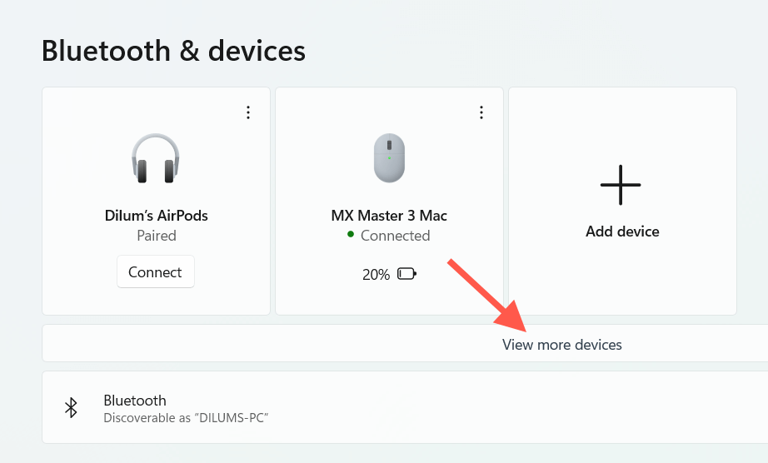The image size is (768, 463).
Task: Click the mouse icon for MX Master 3
Action: [x=389, y=157]
